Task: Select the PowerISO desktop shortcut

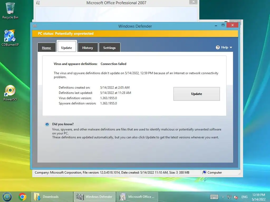Action: pos(10,93)
